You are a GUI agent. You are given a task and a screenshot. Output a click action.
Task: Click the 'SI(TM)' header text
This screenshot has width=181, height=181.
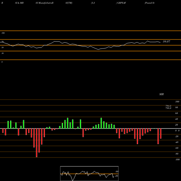pyautogui.click(x=69, y=3)
